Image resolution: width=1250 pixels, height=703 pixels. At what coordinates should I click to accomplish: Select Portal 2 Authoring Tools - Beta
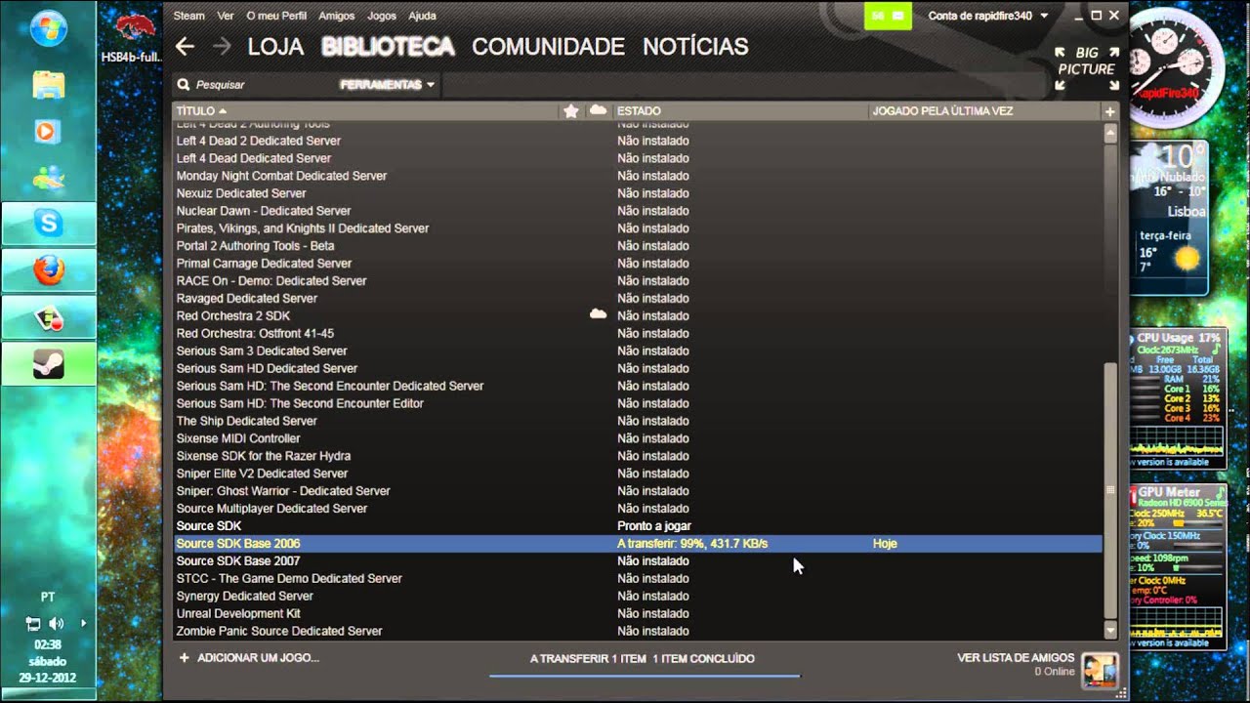[638, 246]
